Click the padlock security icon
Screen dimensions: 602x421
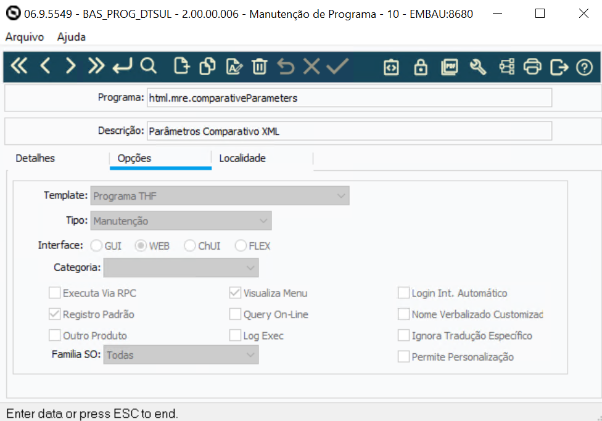pyautogui.click(x=421, y=67)
